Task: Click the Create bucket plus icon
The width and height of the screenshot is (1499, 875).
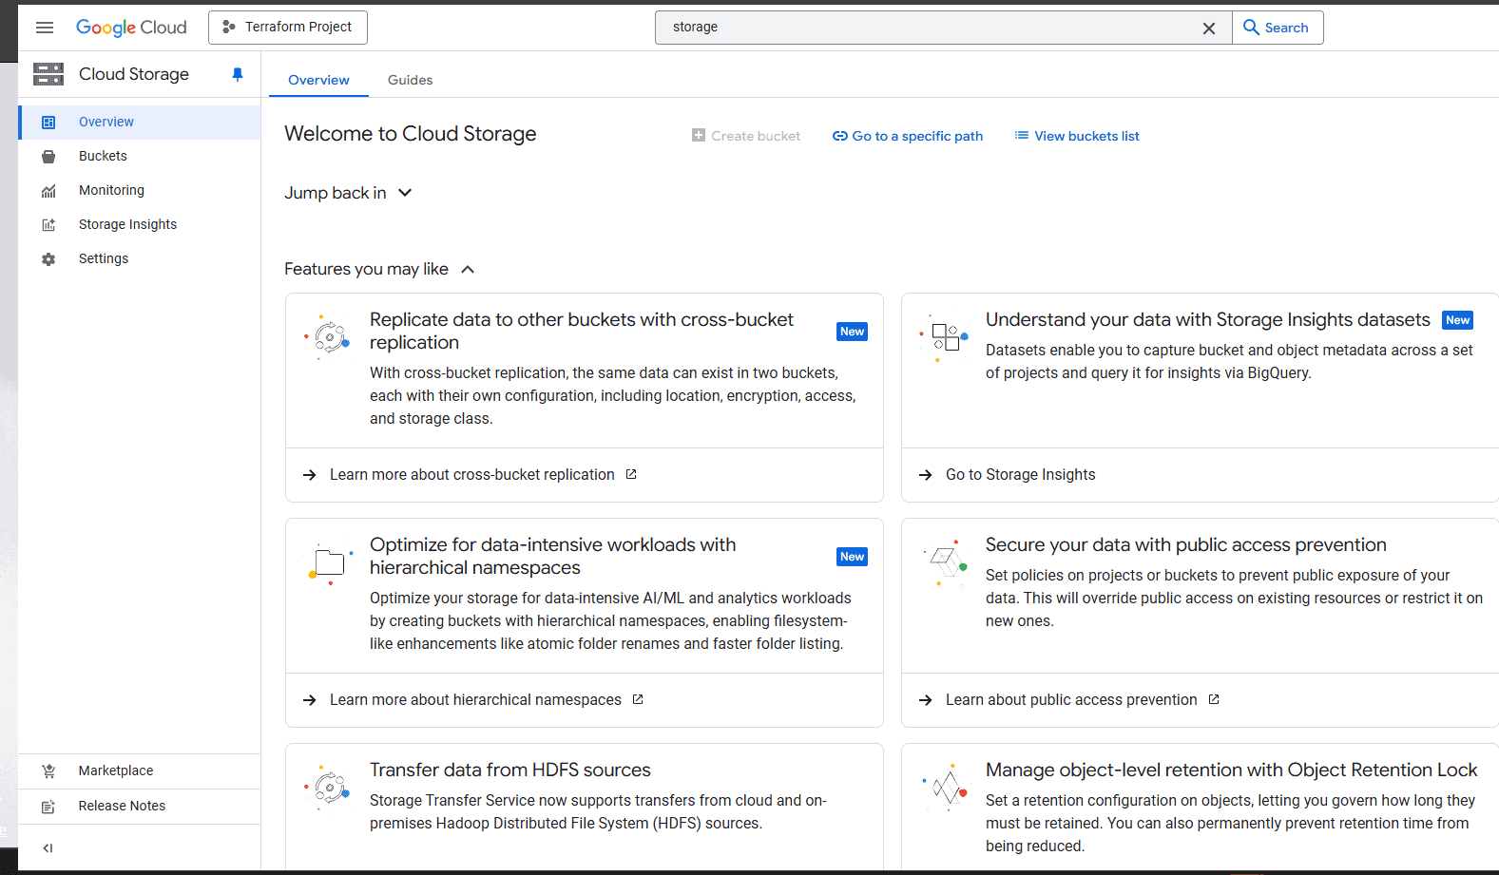Action: (699, 135)
